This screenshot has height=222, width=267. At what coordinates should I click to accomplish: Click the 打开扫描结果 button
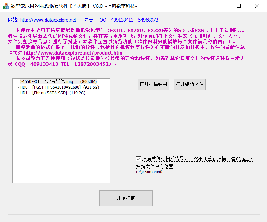tap(153, 84)
